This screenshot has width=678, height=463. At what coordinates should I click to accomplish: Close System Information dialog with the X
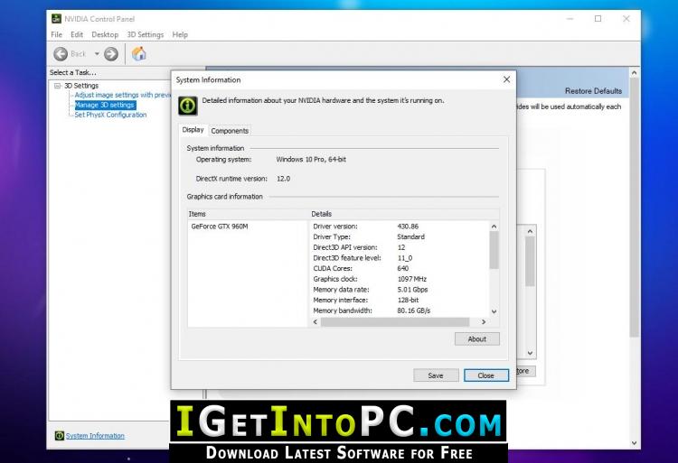click(505, 79)
